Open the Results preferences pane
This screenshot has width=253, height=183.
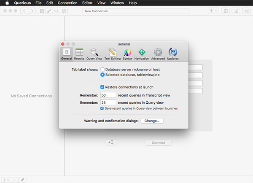pos(79,54)
